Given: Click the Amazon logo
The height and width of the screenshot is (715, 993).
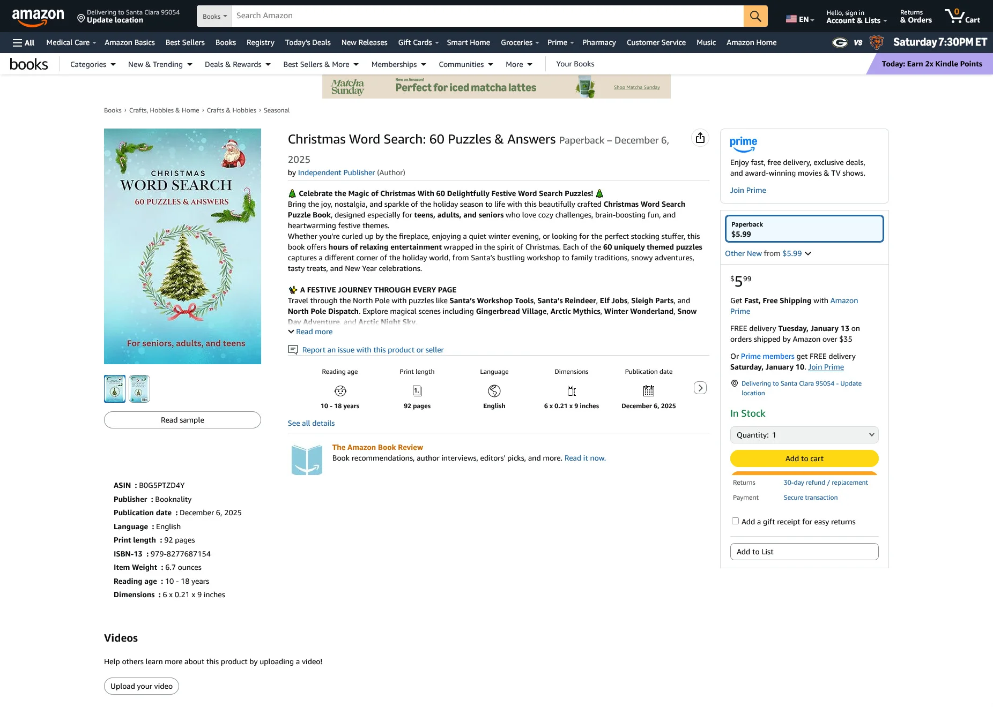Looking at the screenshot, I should (x=38, y=17).
